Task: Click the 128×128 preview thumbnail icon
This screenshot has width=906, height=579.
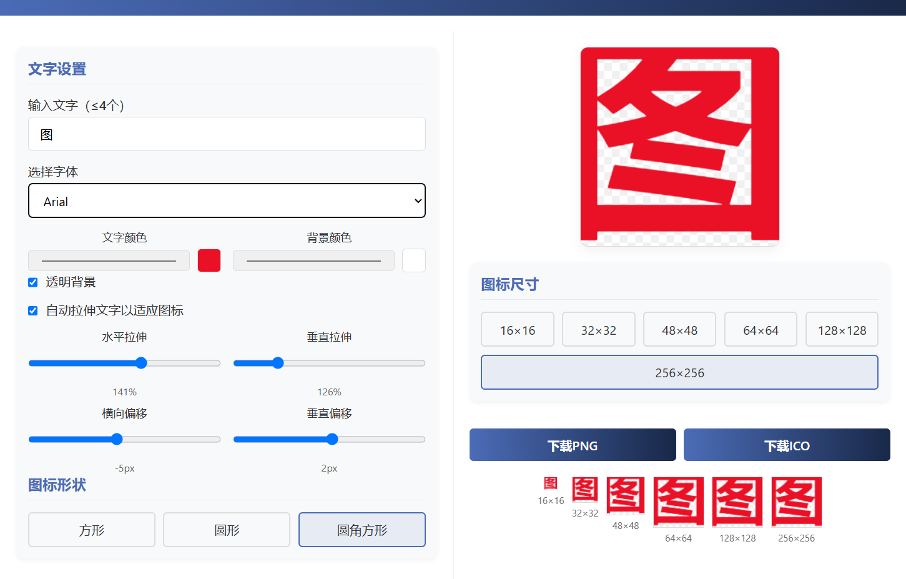Action: [x=737, y=502]
